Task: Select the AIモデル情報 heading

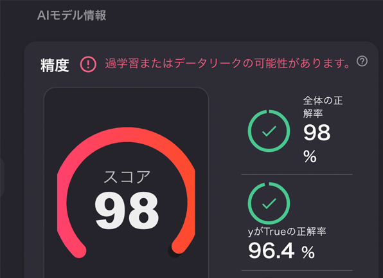Action: point(71,15)
